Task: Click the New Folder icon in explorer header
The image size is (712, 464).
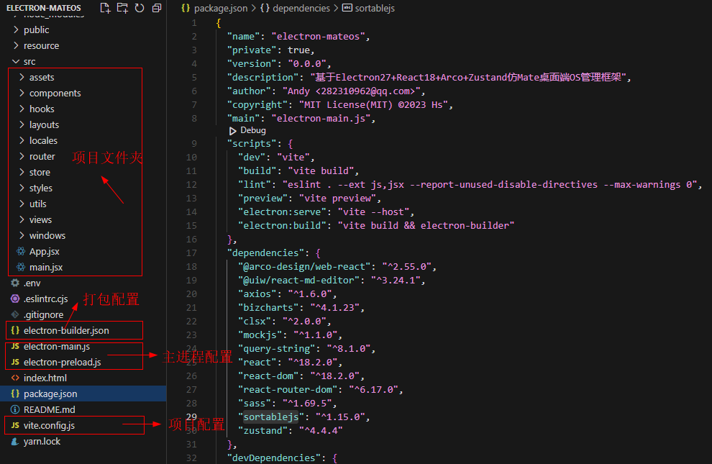Action: pos(122,8)
